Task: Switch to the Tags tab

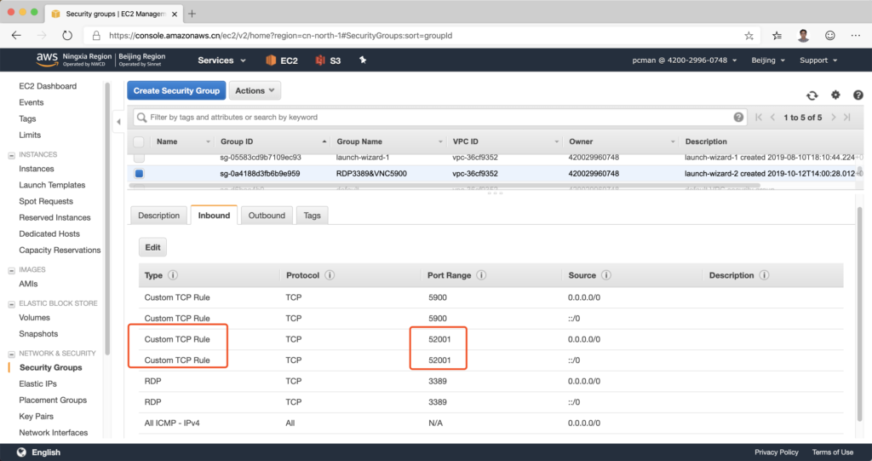Action: (x=312, y=216)
